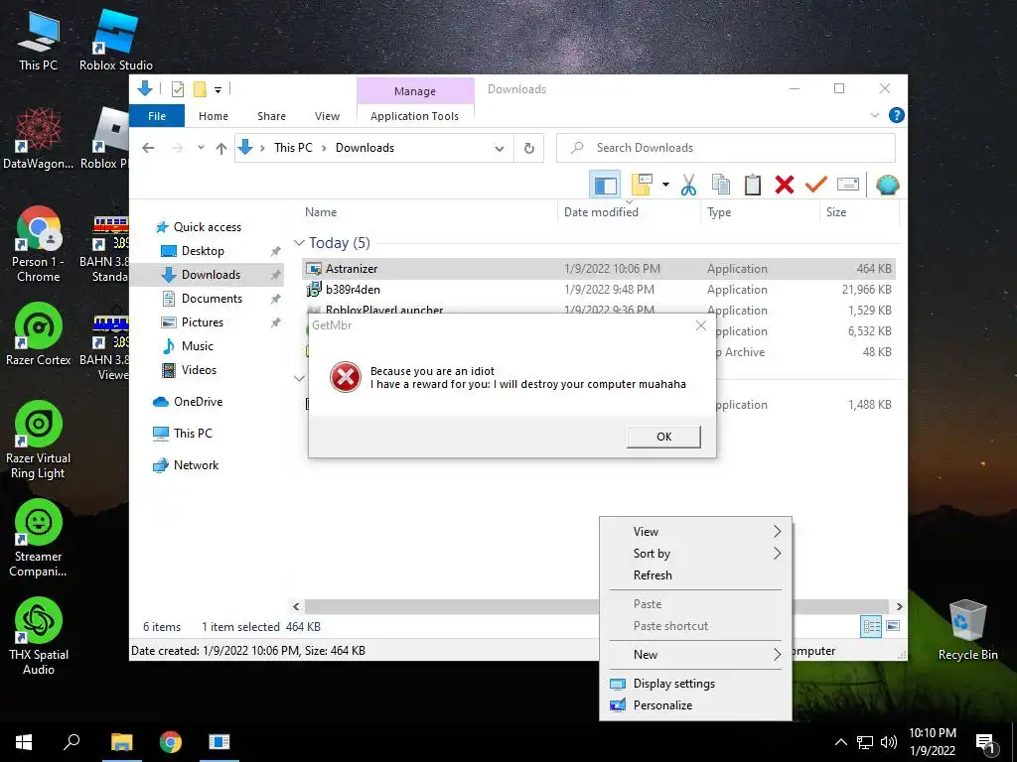
Task: Open the Home ribbon tab
Action: point(214,116)
